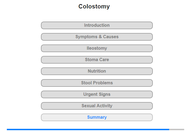Image resolution: width=191 pixels, height=131 pixels.
Task: Open the Introduction section
Action: click(x=97, y=25)
